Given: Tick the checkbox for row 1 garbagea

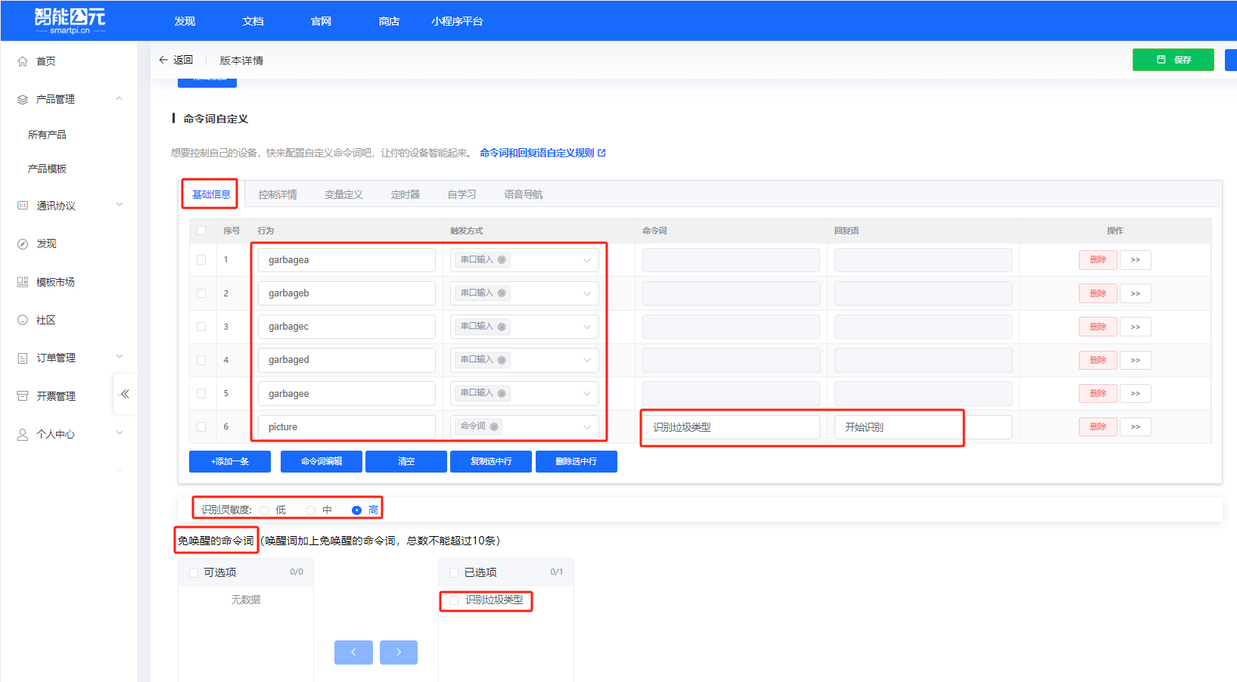Looking at the screenshot, I should coord(201,259).
